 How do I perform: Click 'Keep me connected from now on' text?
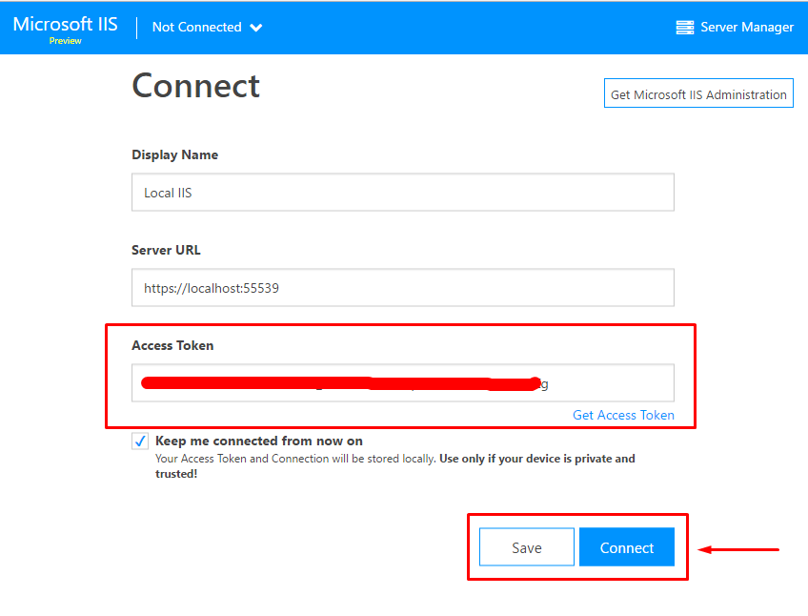click(259, 441)
